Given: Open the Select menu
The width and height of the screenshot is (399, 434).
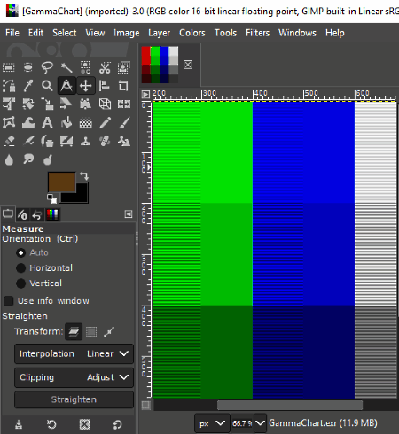Looking at the screenshot, I should pos(65,33).
